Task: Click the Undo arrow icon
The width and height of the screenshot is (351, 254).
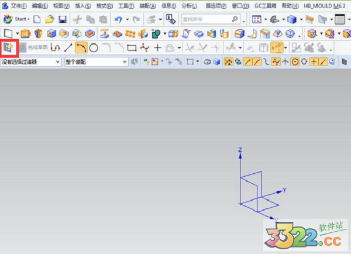Action: pos(118,19)
